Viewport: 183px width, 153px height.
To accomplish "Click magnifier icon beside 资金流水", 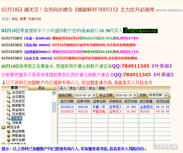I will (x=9, y=110).
